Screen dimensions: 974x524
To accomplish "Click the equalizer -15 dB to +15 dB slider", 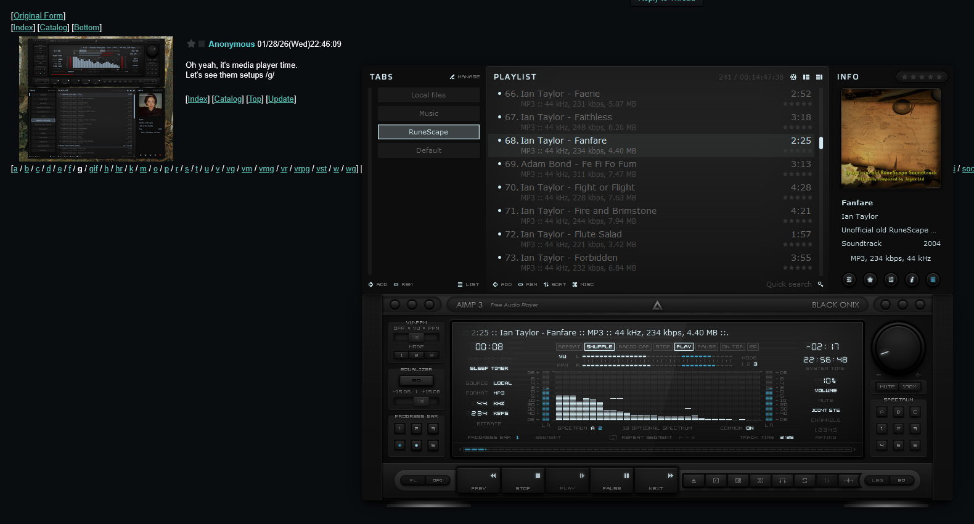I will (x=417, y=401).
